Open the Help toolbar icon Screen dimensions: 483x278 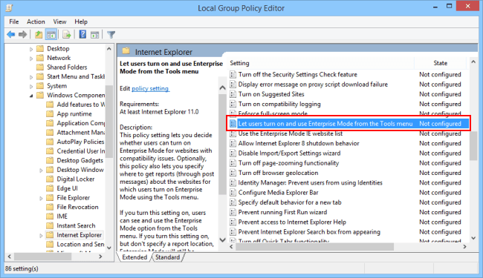point(82,34)
